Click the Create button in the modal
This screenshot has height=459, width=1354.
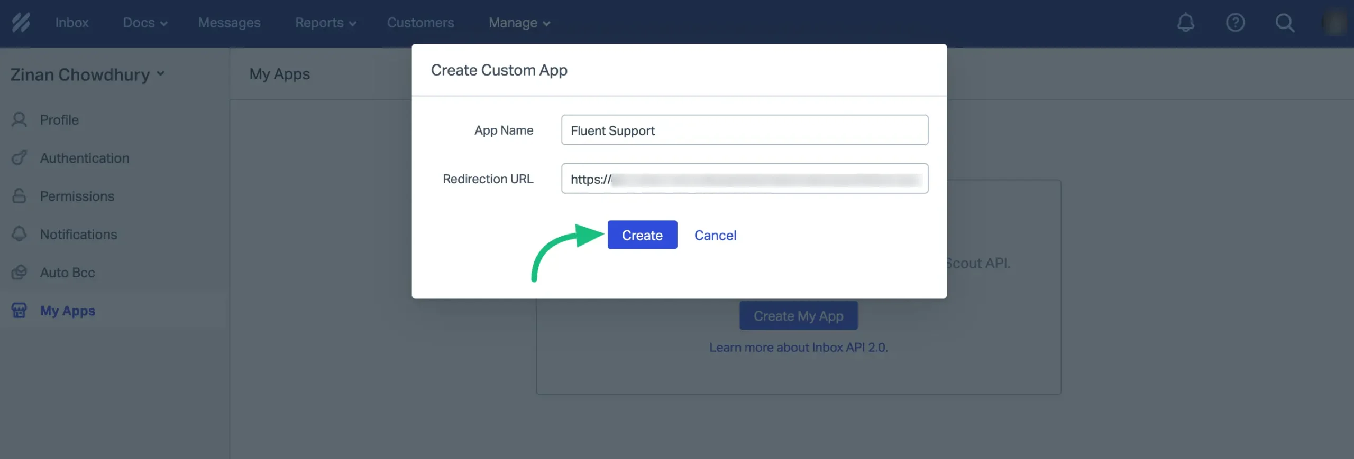642,235
